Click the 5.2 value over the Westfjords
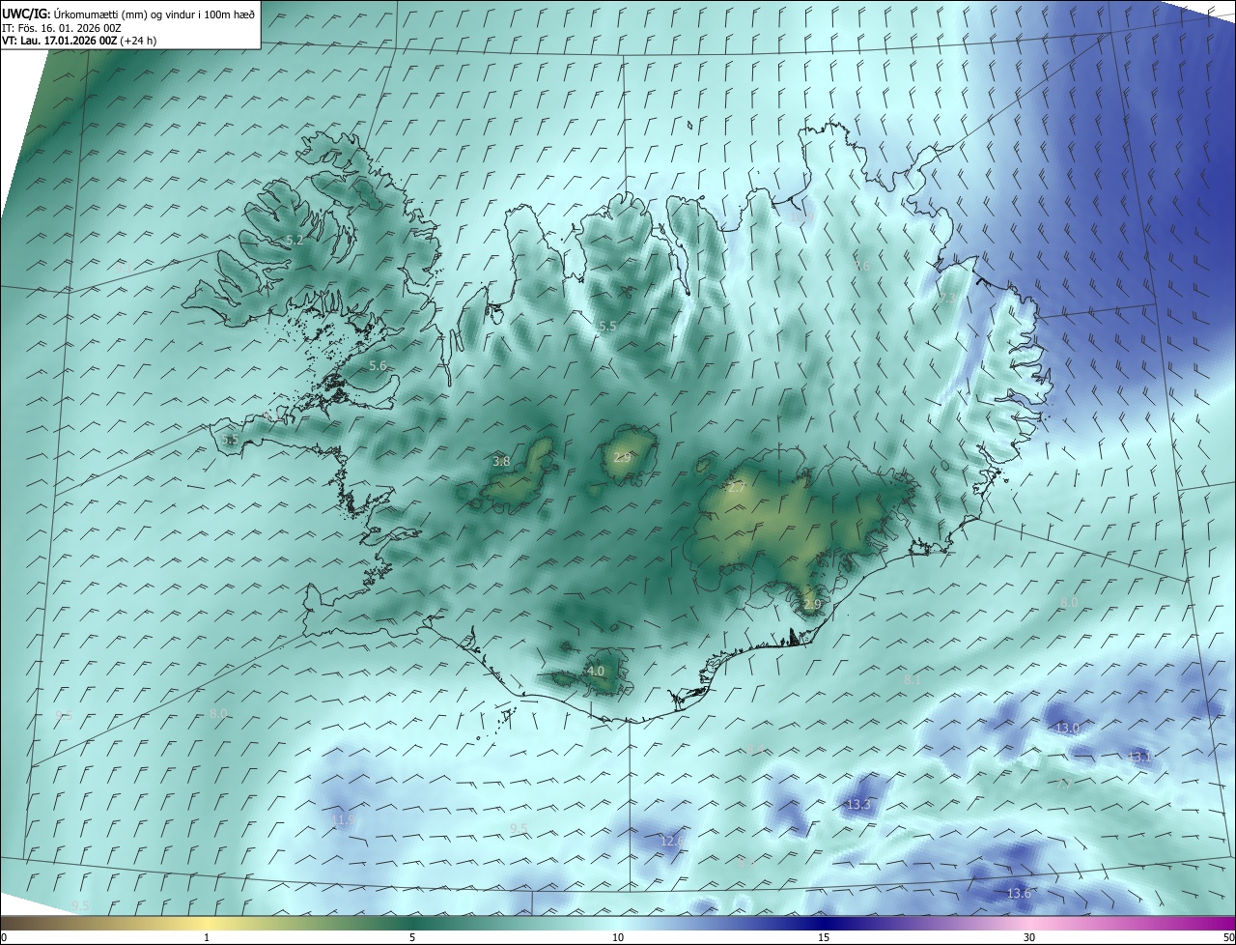Viewport: 1236px width, 945px height. point(295,240)
